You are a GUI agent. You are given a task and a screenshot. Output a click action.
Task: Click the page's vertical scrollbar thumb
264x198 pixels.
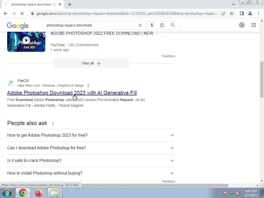tap(262, 79)
